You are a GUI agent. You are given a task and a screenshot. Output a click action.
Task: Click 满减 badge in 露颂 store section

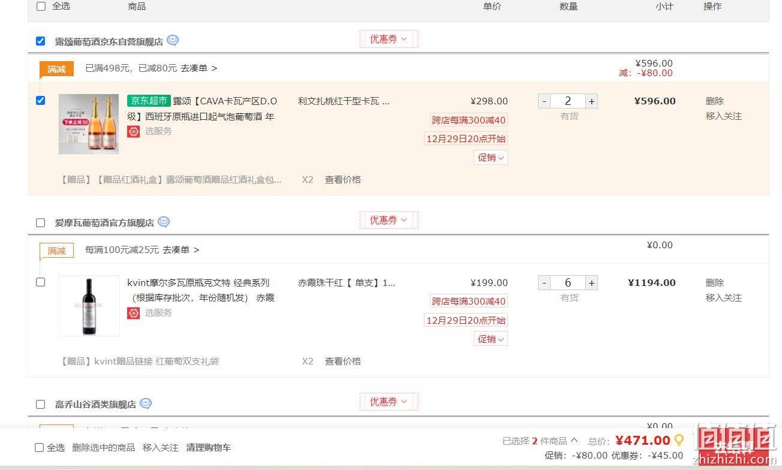coord(56,70)
